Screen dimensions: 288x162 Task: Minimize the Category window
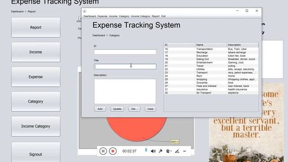237,11
